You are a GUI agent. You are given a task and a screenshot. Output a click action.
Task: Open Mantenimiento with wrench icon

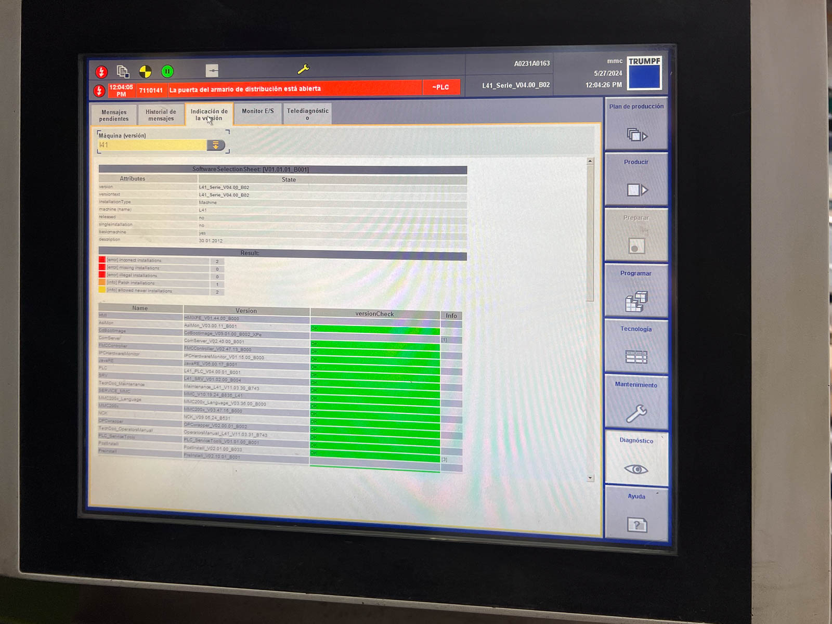point(636,402)
